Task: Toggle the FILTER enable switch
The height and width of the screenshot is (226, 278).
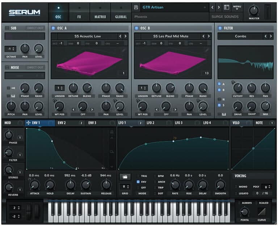Action: pyautogui.click(x=220, y=28)
